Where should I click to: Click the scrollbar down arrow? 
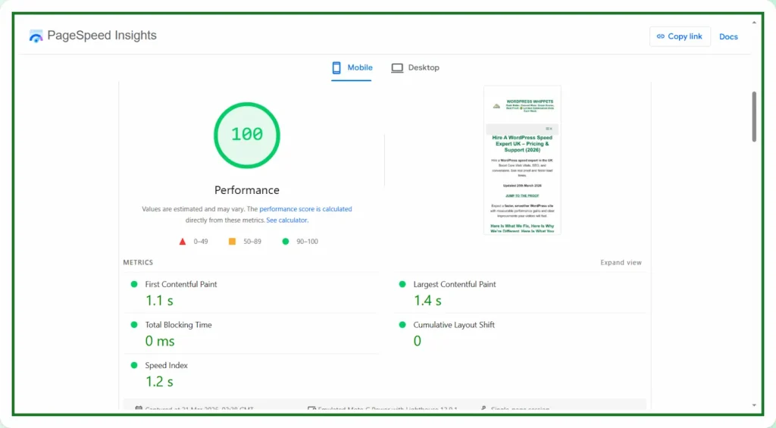click(754, 405)
